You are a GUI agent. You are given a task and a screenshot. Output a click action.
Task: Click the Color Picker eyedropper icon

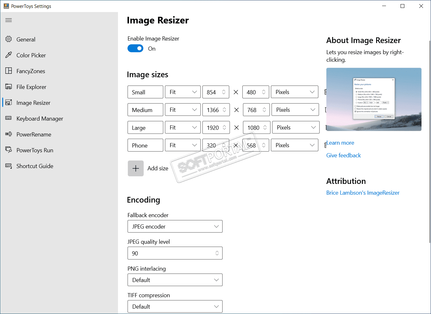tap(9, 55)
